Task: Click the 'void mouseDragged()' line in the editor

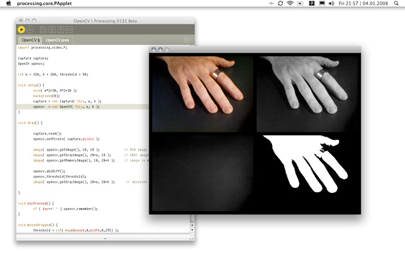Action: coord(38,225)
